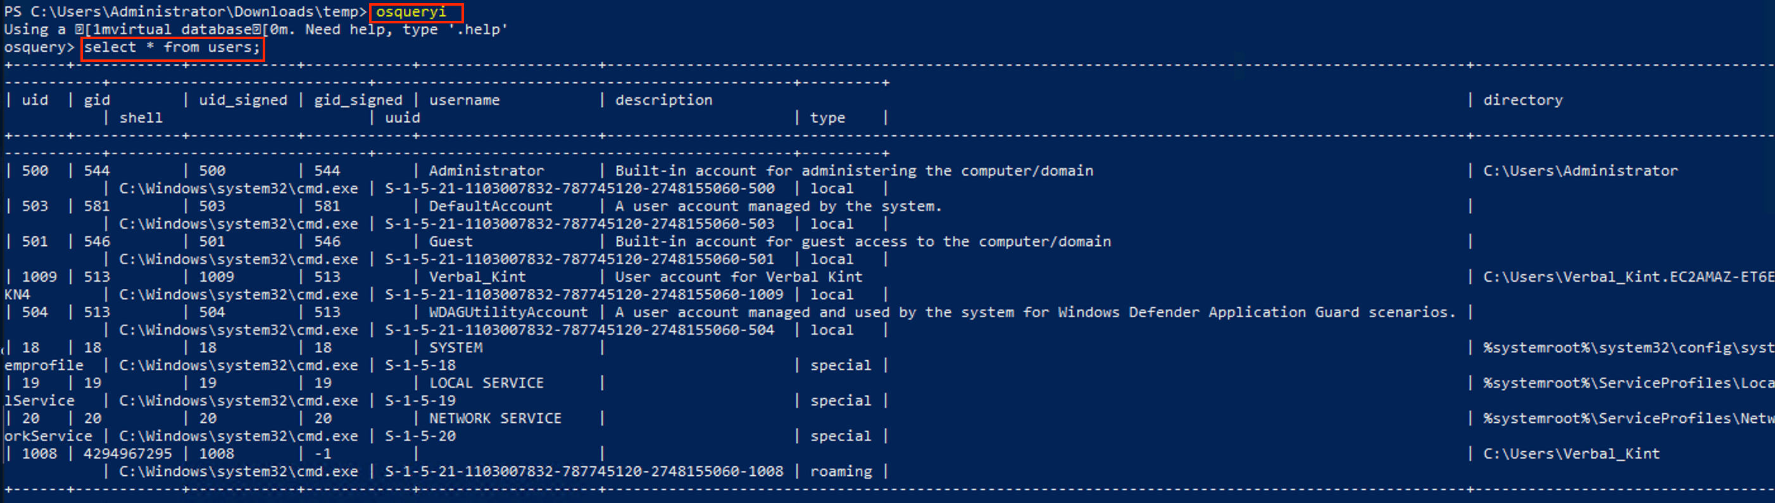Image resolution: width=1775 pixels, height=503 pixels.
Task: Click the 'roaming' type value
Action: click(840, 471)
